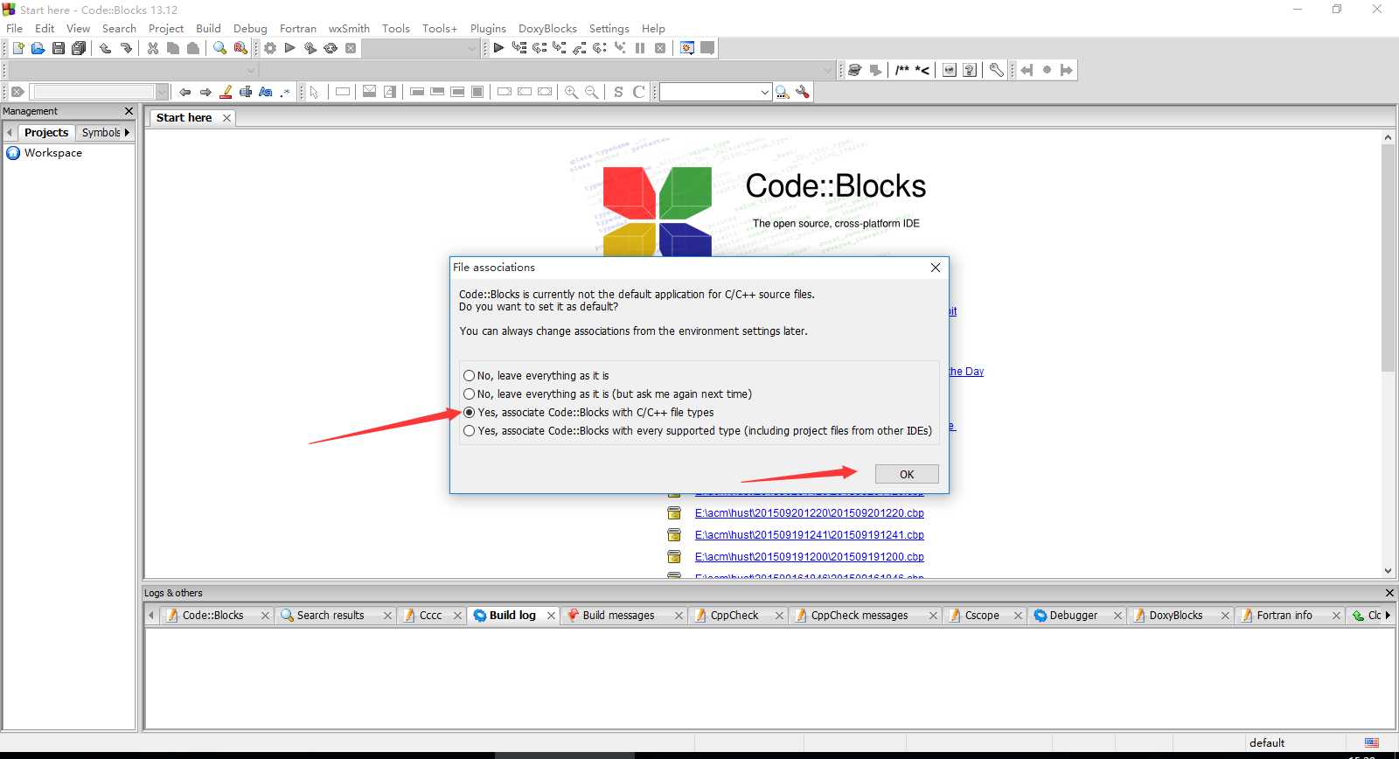Reveal more log tabs right arrow
This screenshot has height=759, width=1399.
point(1388,616)
